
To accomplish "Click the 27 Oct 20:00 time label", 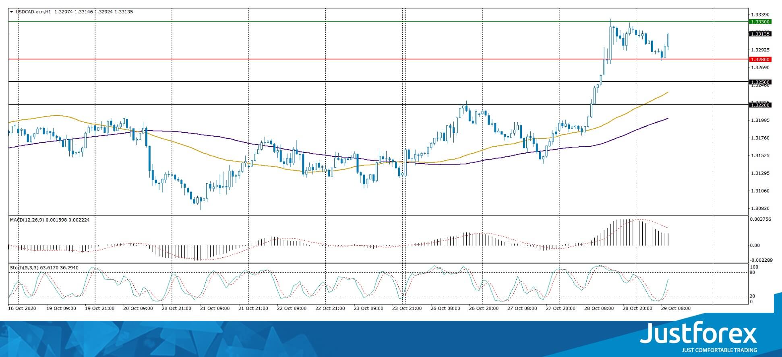I will tap(561, 309).
